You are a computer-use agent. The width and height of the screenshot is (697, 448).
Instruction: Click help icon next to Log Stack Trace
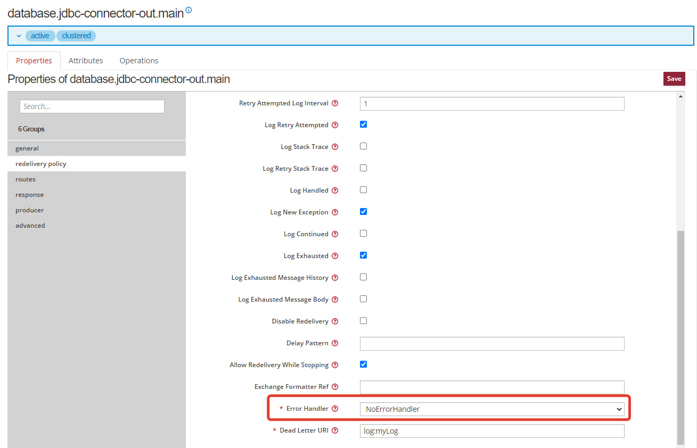(335, 147)
